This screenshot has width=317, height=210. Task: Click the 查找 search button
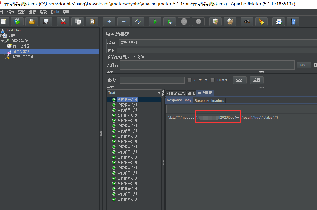point(240,80)
